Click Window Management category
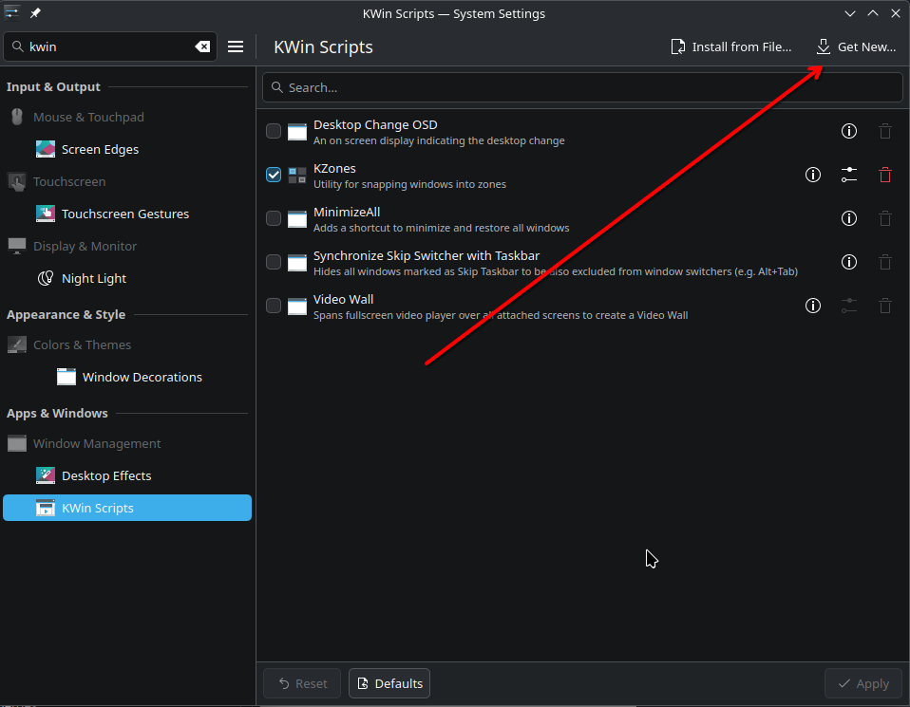Screen dimensions: 910x707 click(x=127, y=443)
